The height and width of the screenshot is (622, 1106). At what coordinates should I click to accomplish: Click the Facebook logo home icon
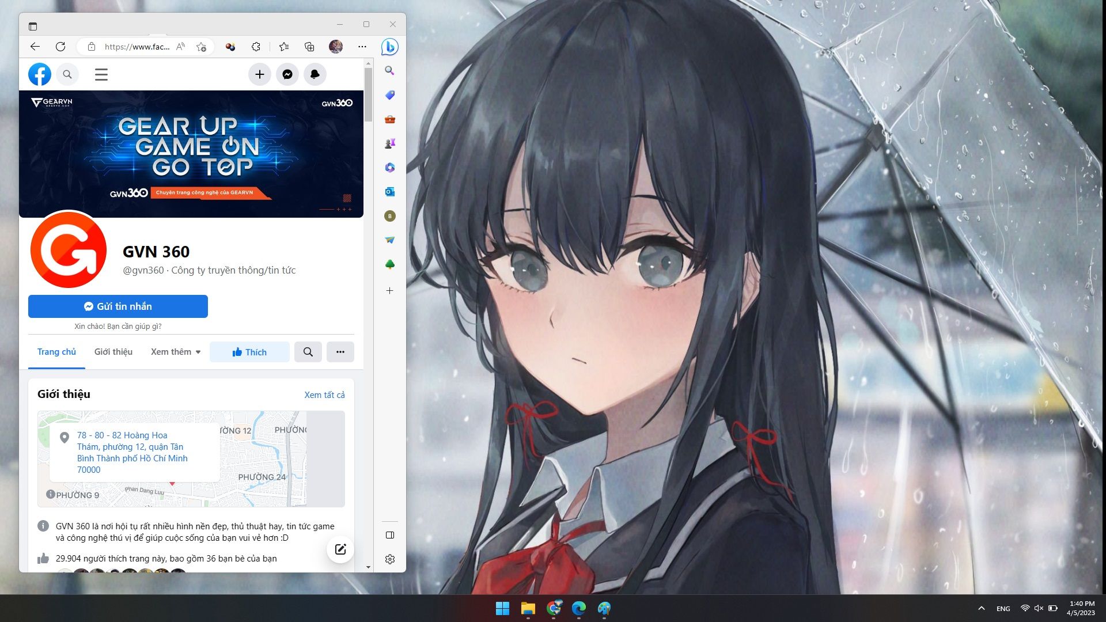40,74
